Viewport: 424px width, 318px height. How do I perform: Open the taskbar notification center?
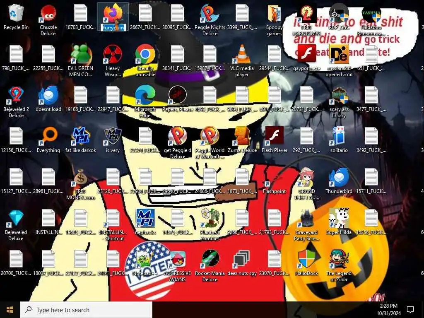[410, 310]
